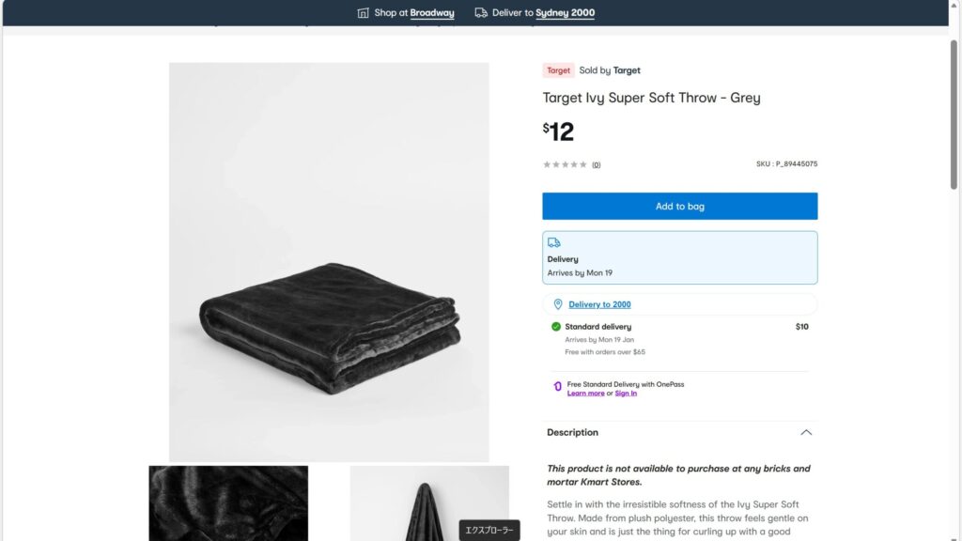Open the Delivery to 2000 link

tap(599, 304)
